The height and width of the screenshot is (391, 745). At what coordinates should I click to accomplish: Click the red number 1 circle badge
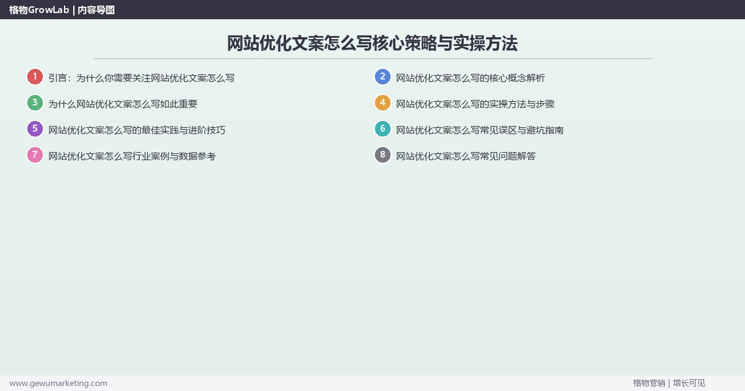coord(35,77)
